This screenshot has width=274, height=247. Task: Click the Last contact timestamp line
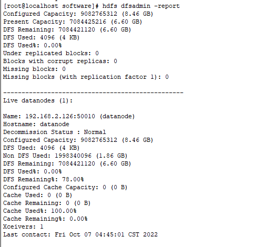coord(80,234)
